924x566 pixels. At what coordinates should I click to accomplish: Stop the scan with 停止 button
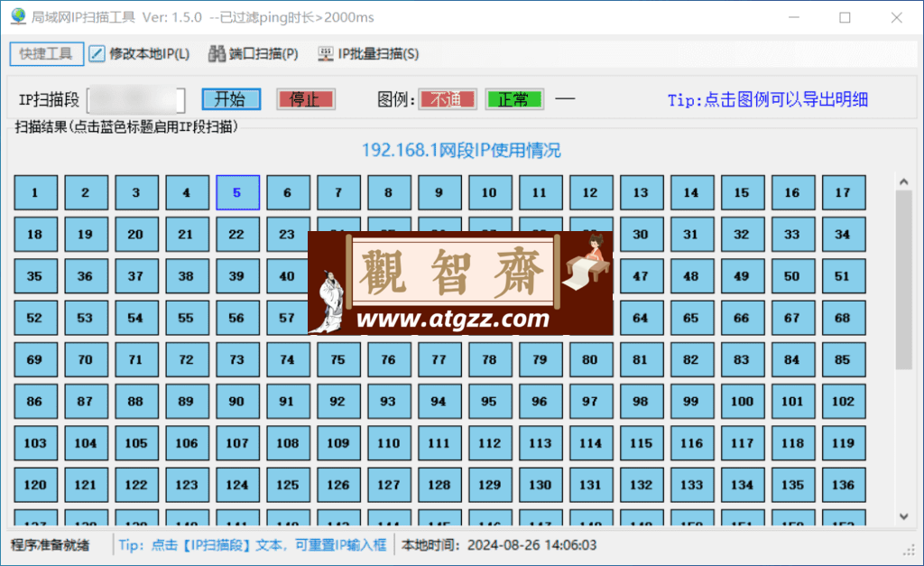click(x=306, y=99)
